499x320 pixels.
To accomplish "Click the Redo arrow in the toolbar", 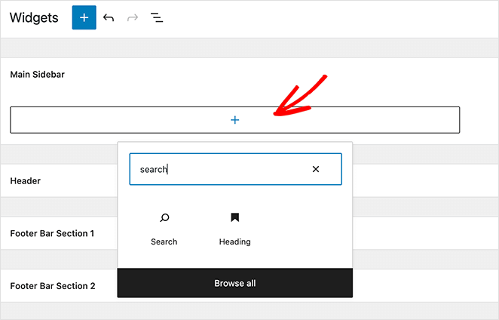I will tap(133, 17).
